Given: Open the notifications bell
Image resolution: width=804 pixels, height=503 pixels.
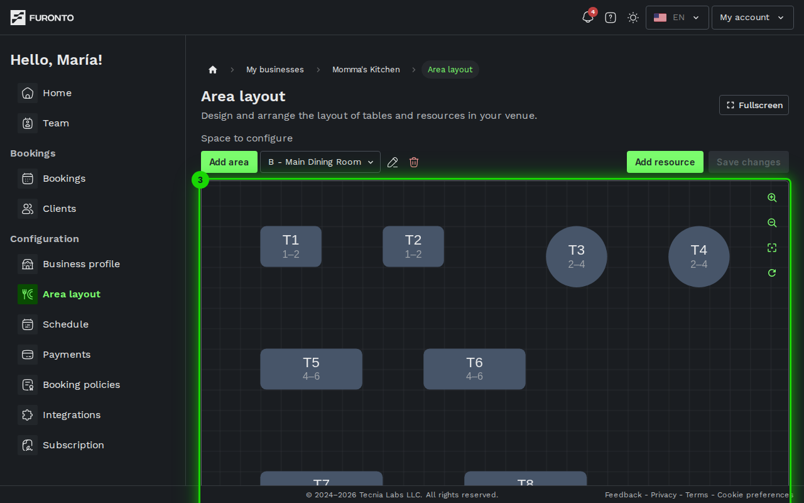Looking at the screenshot, I should tap(588, 18).
